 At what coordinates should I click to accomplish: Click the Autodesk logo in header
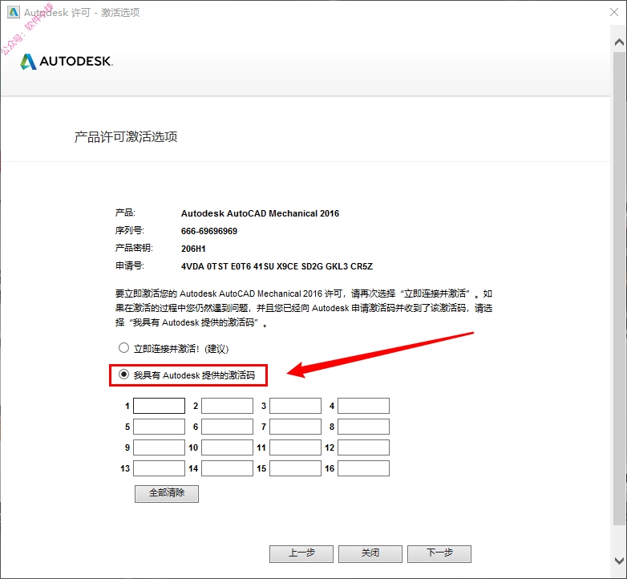pyautogui.click(x=67, y=61)
